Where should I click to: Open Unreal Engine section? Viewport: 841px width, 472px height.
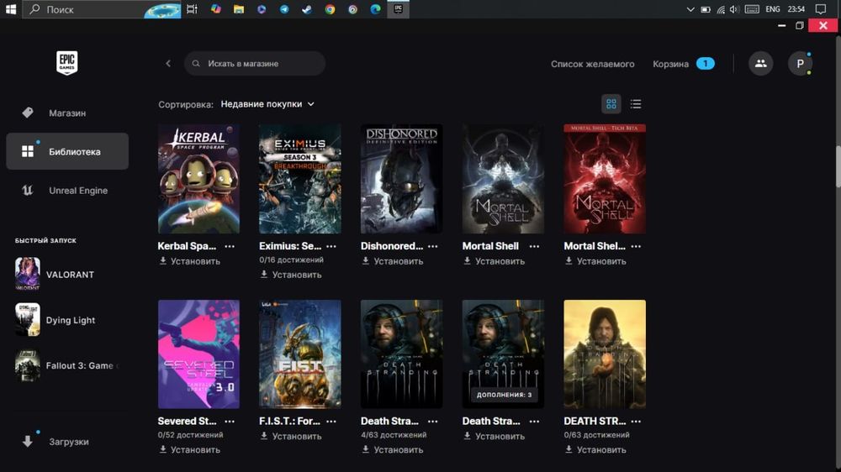[x=67, y=190]
